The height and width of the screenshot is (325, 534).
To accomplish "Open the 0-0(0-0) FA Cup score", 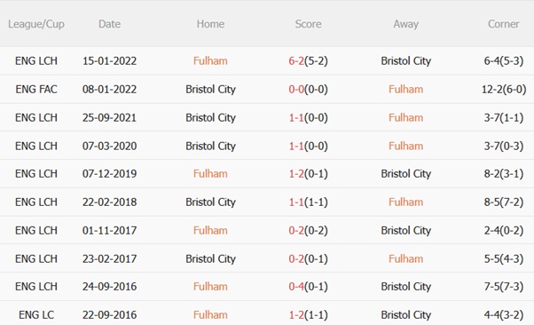I will [x=308, y=90].
